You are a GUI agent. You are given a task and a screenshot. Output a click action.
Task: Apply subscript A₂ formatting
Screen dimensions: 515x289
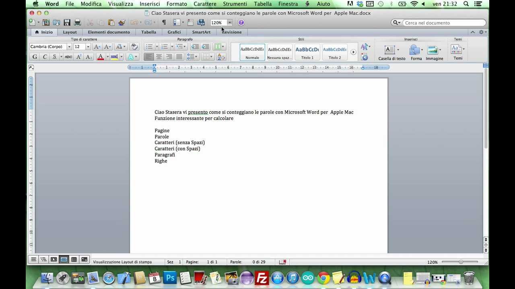click(89, 57)
